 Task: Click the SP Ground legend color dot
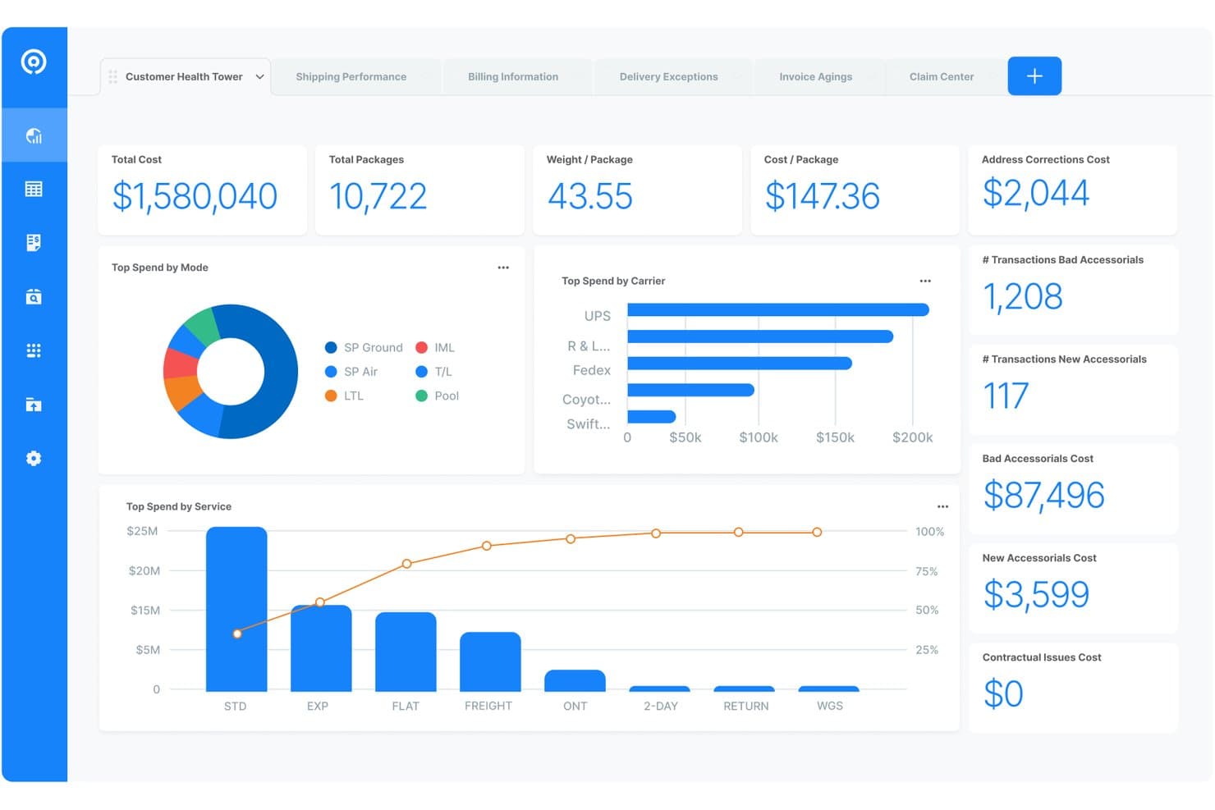point(331,348)
